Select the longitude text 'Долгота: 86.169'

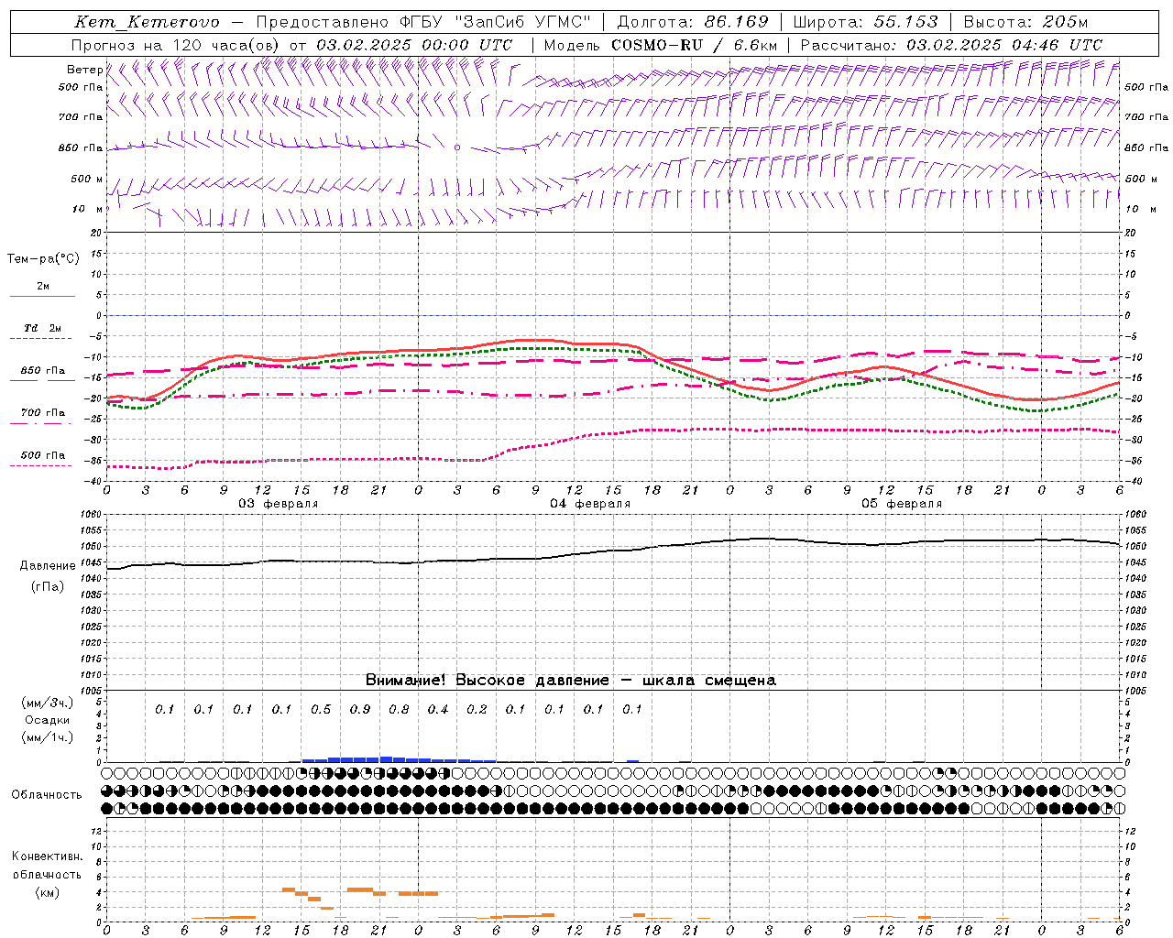click(693, 22)
